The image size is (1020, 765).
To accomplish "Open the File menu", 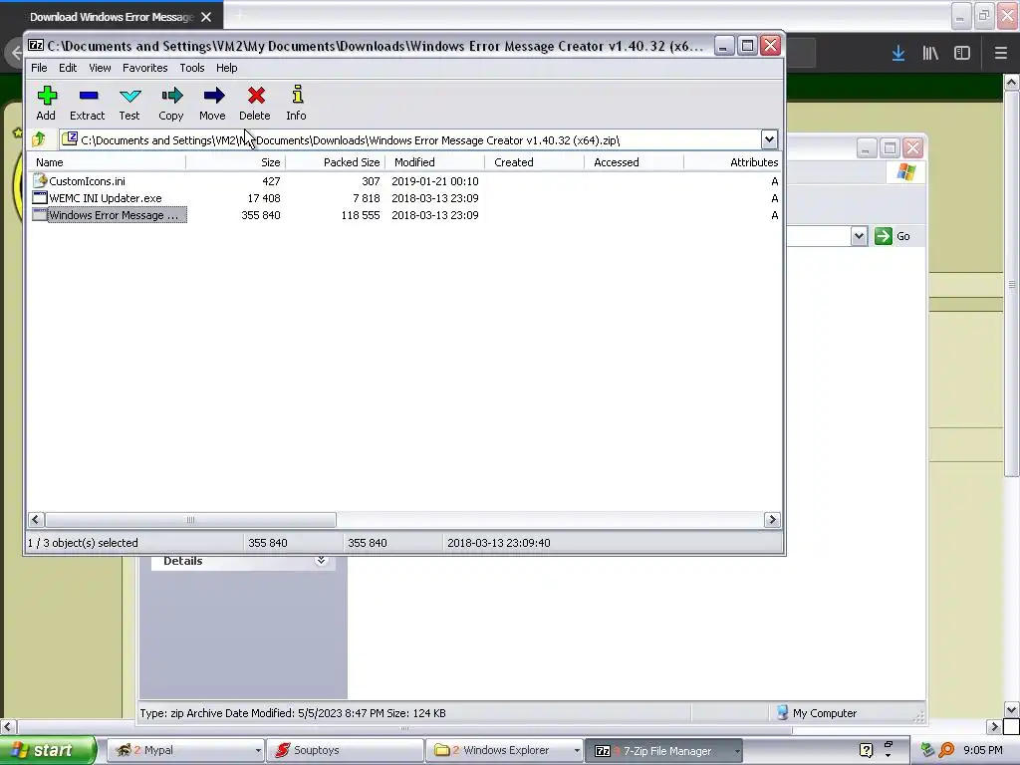I will point(39,68).
